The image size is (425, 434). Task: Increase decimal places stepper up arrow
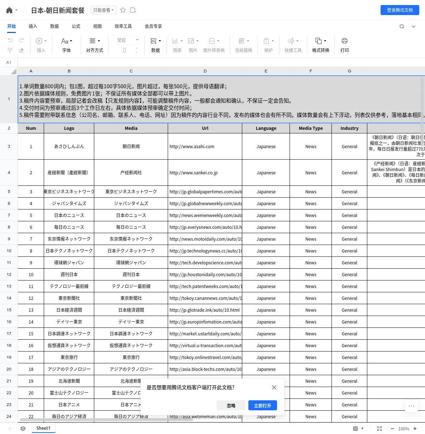(137, 48)
